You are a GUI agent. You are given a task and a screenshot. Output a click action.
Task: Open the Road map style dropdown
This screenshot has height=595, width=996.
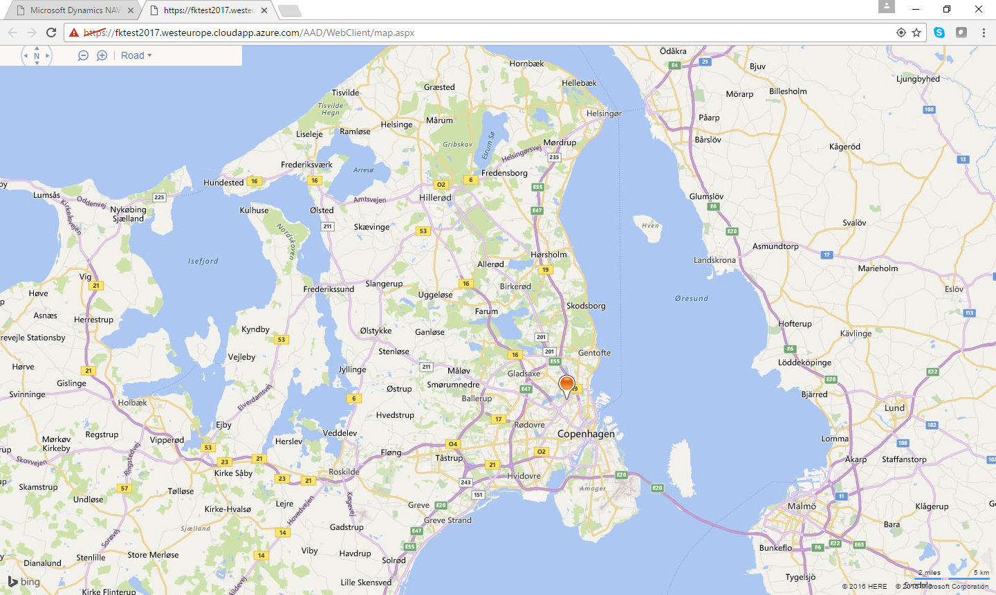coord(136,55)
